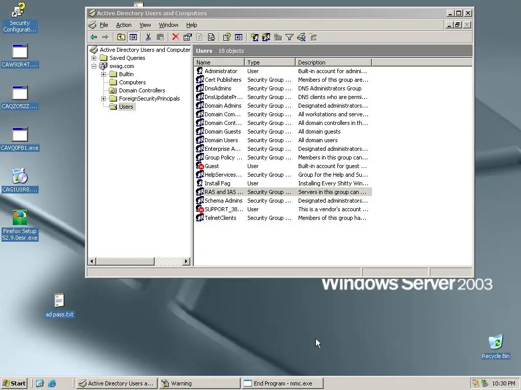Select the Domain Admins group
Screen dimensions: 521x390
coord(283,106)
